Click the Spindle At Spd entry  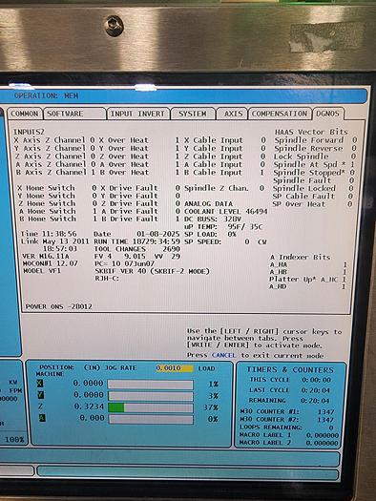point(314,164)
